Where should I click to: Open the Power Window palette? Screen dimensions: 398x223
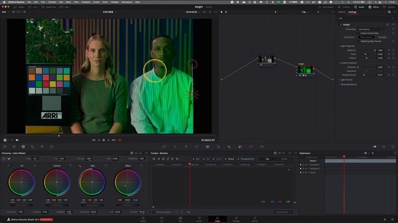coord(197,147)
